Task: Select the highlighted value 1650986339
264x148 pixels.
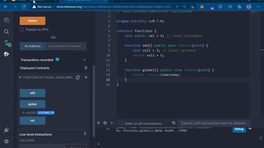Action: pos(46,113)
